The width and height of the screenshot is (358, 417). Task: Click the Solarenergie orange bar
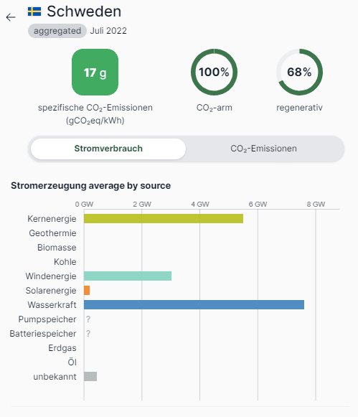[87, 291]
